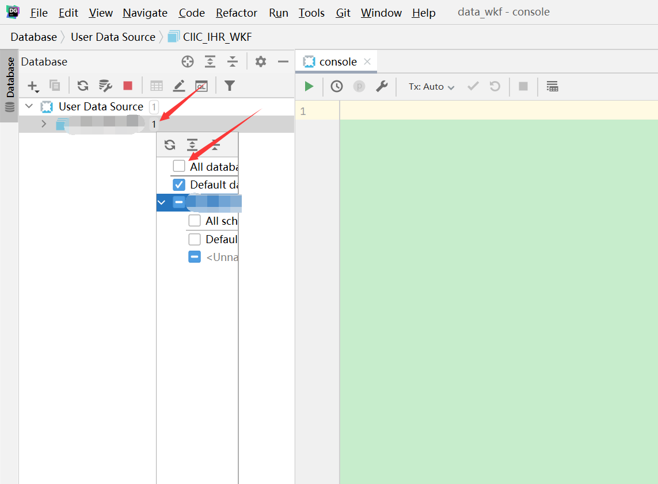The width and height of the screenshot is (658, 484).
Task: Click line 1 in the console editor
Action: point(499,110)
